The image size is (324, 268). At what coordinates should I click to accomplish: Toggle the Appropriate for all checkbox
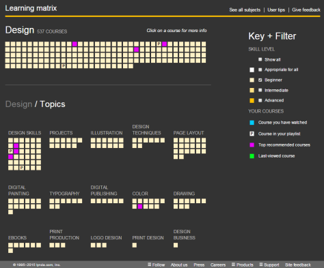260,70
